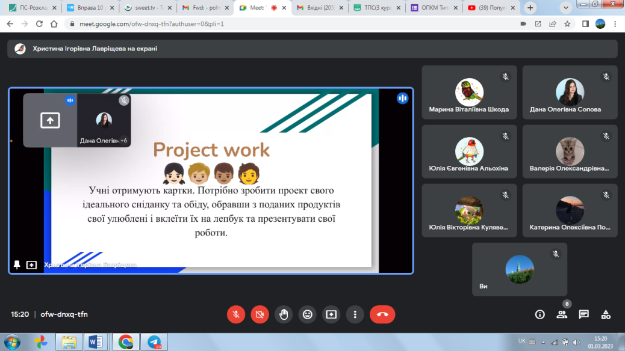
Task: Click muted mic icon on Юлія Альохіна tile
Action: [505, 136]
